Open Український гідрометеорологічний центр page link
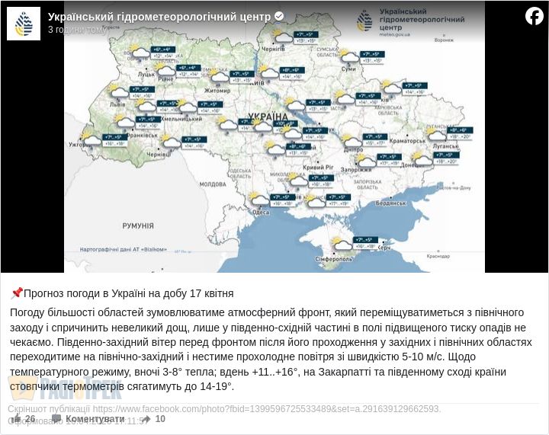Screen dimensions: 549x435 coord(159,16)
